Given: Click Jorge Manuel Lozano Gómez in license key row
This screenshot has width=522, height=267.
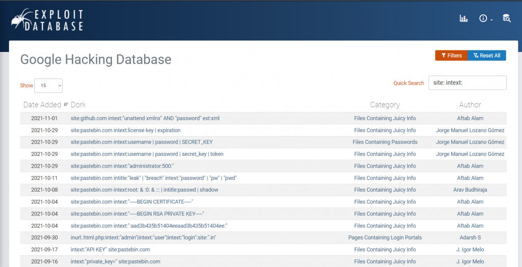Looking at the screenshot, I should click(470, 130).
